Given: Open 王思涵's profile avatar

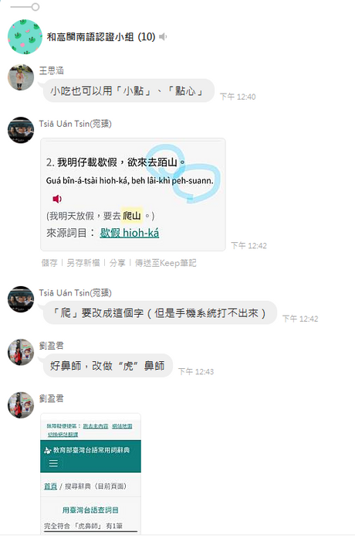Looking at the screenshot, I should (21, 77).
